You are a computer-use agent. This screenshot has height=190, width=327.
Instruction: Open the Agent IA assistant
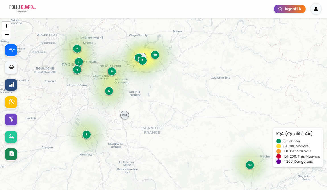289,9
